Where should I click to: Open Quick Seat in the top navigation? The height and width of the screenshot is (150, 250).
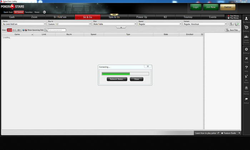[8, 12]
